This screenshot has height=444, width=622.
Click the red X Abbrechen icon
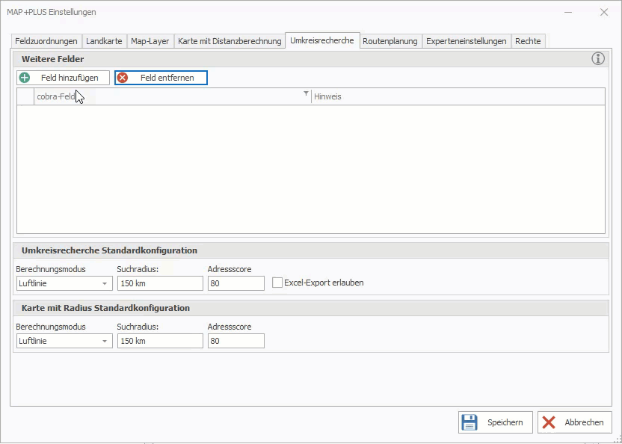click(549, 422)
